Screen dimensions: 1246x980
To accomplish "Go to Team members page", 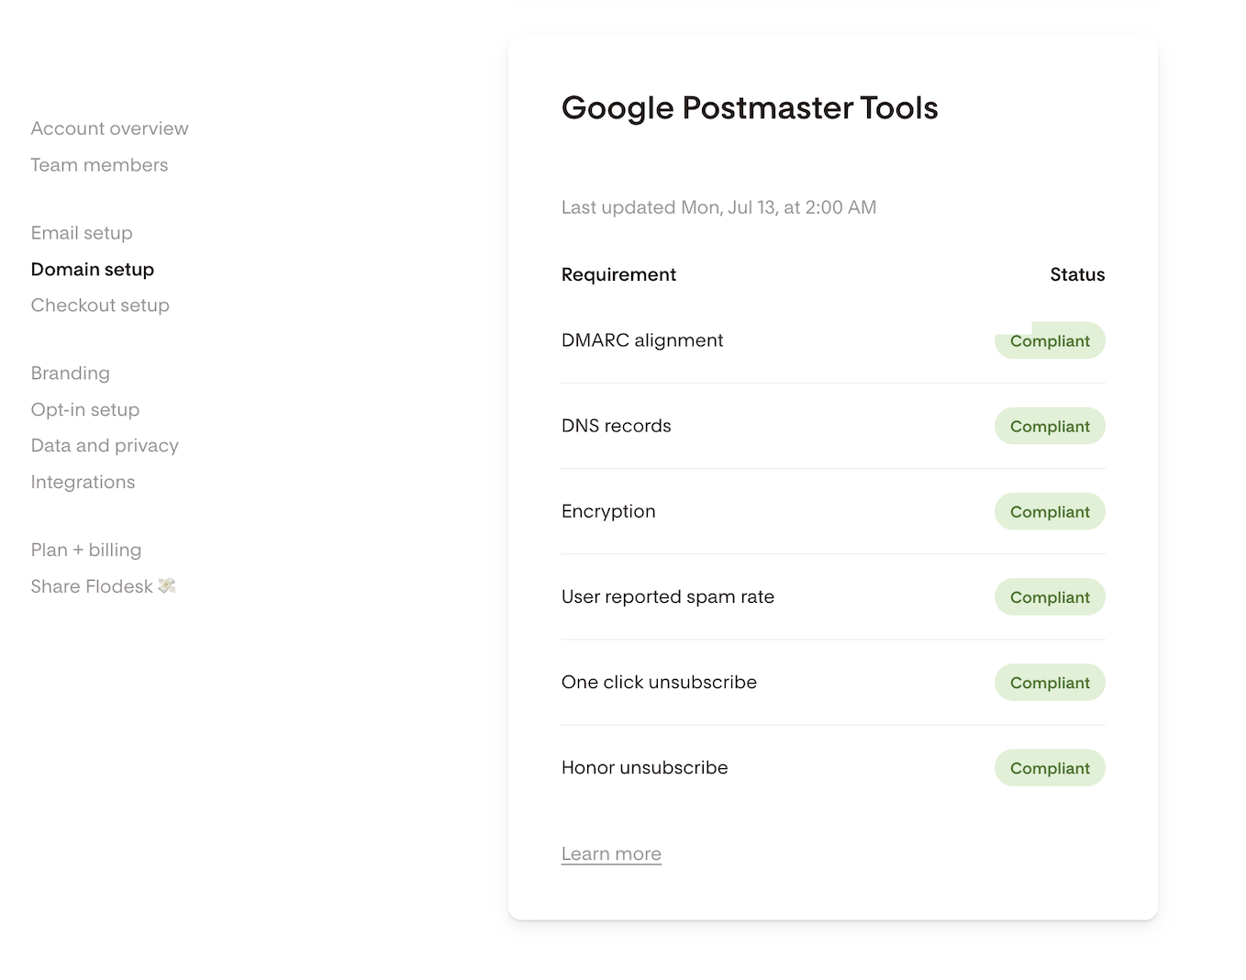I will click(x=99, y=165).
